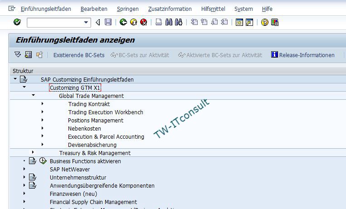Viewport: 346px width, 209px height.
Task: Click the green Back arrow icon
Action: point(123,22)
